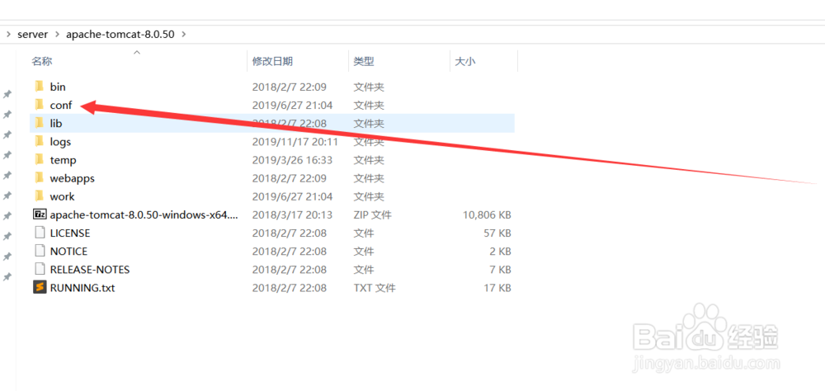Click apache-tomcat-8.0.50 in breadcrumb path

(x=120, y=34)
